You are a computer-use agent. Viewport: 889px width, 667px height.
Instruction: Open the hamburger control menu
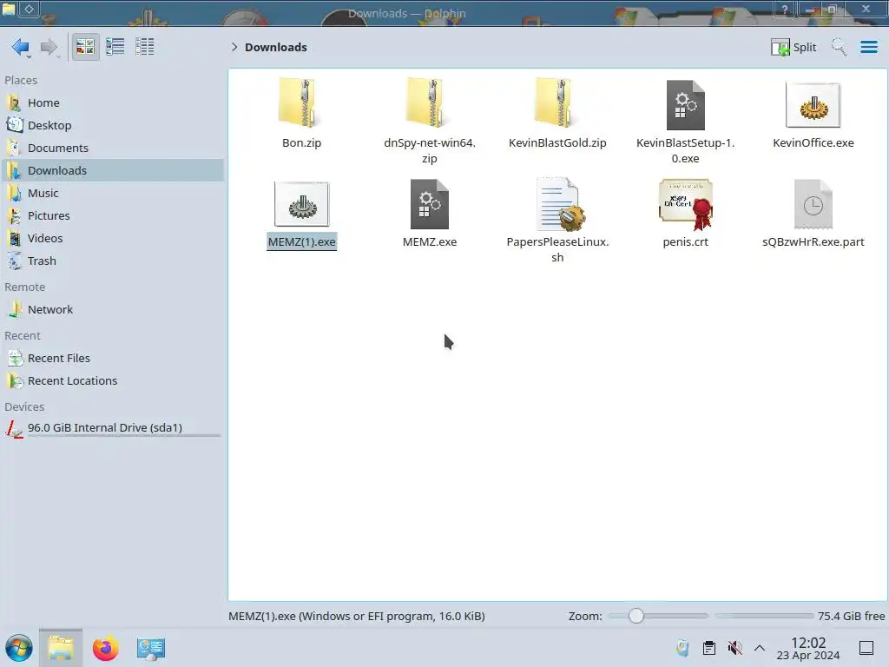click(x=868, y=47)
